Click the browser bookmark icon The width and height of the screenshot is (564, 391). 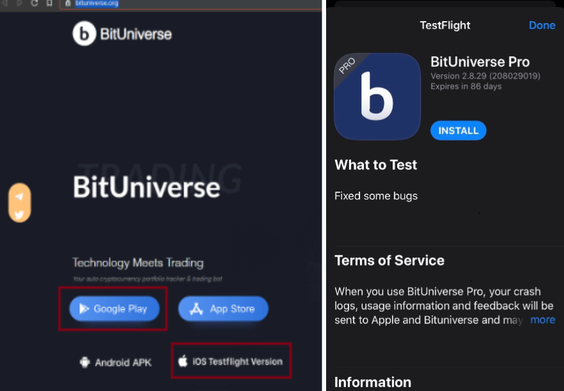(49, 3)
